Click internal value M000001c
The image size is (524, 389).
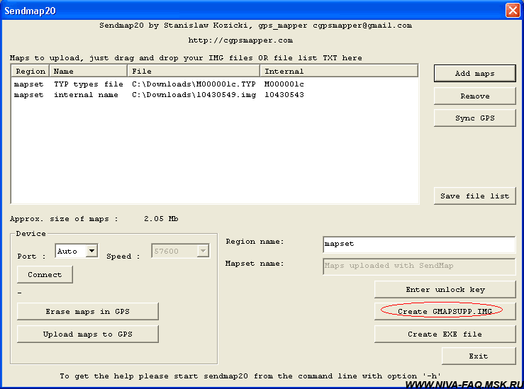[284, 84]
